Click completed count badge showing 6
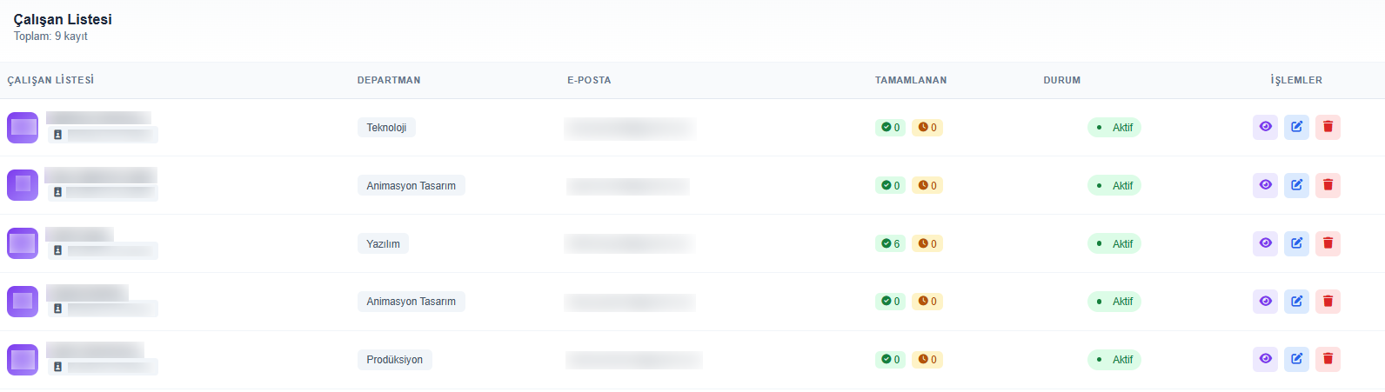Screen dimensions: 1385x392 pos(890,243)
